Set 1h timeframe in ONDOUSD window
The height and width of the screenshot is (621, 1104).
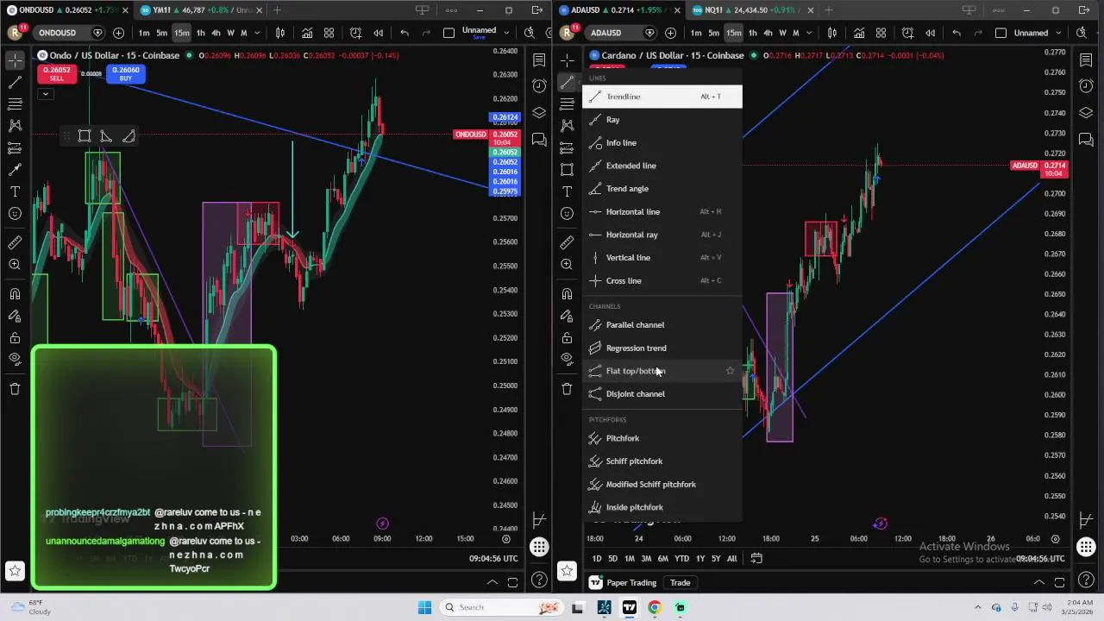(x=200, y=33)
